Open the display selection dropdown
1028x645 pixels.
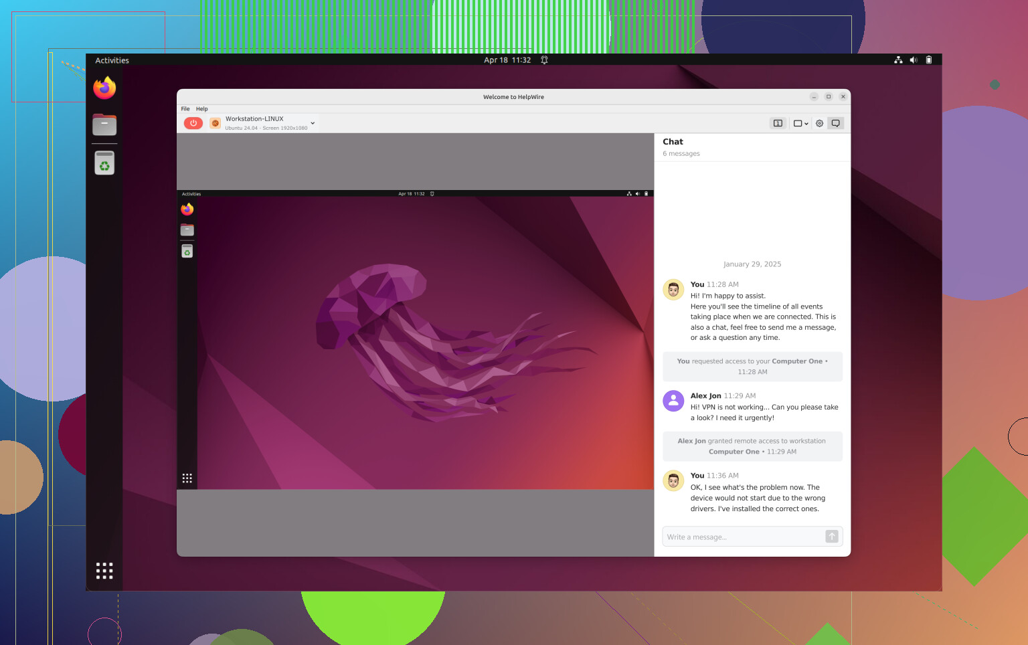[801, 123]
